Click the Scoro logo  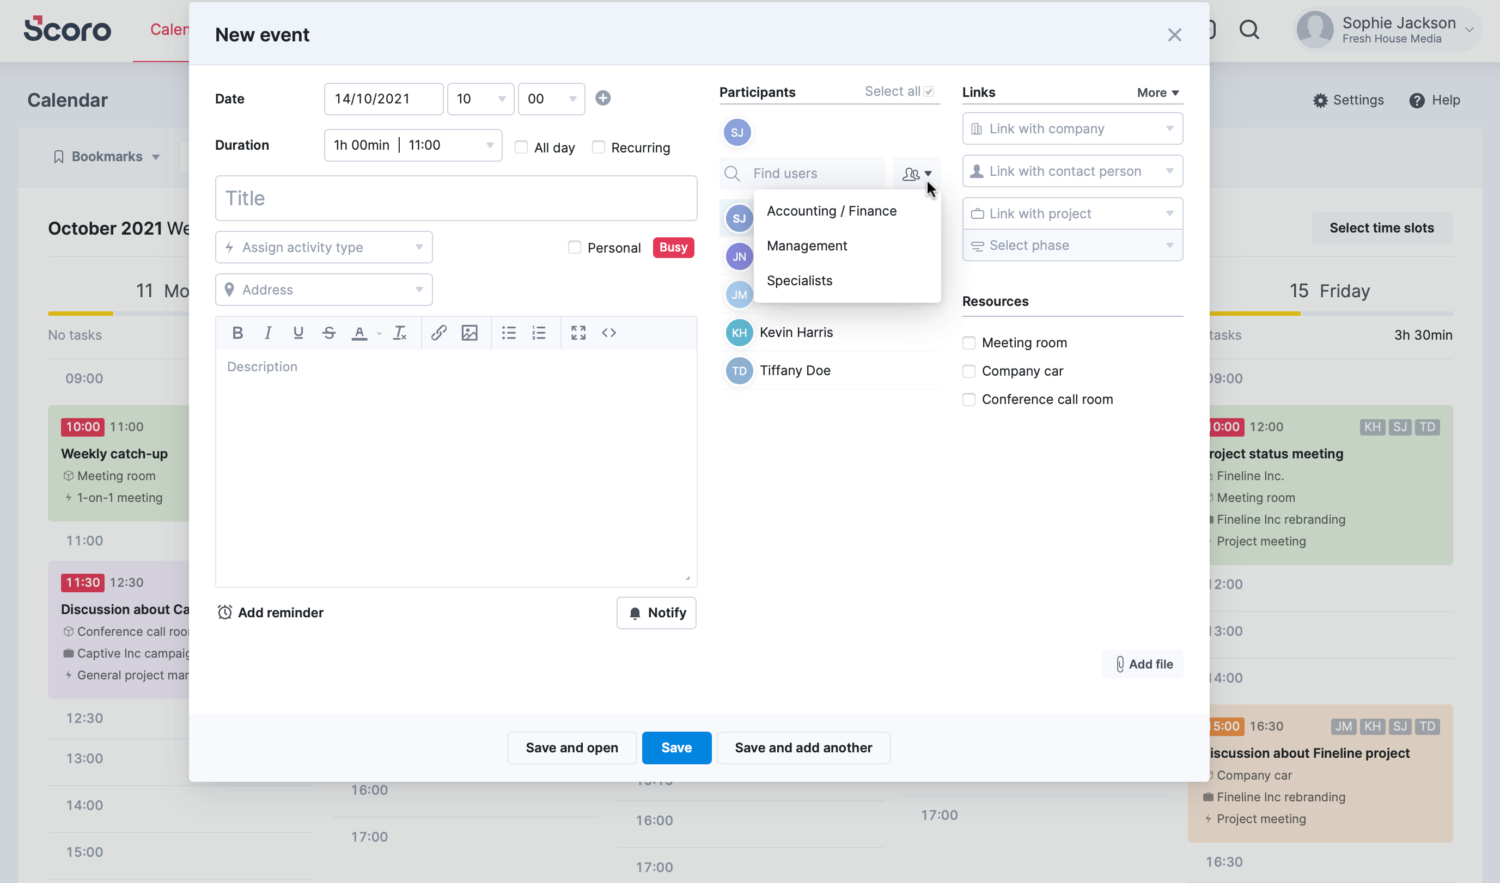coord(67,29)
